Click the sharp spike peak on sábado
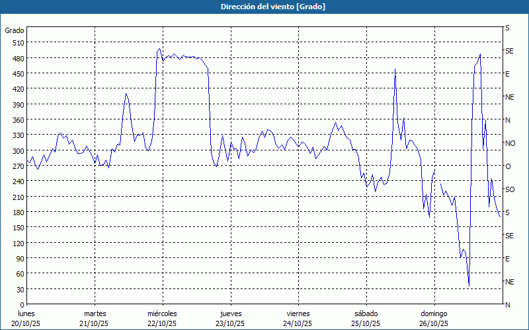 pos(395,69)
